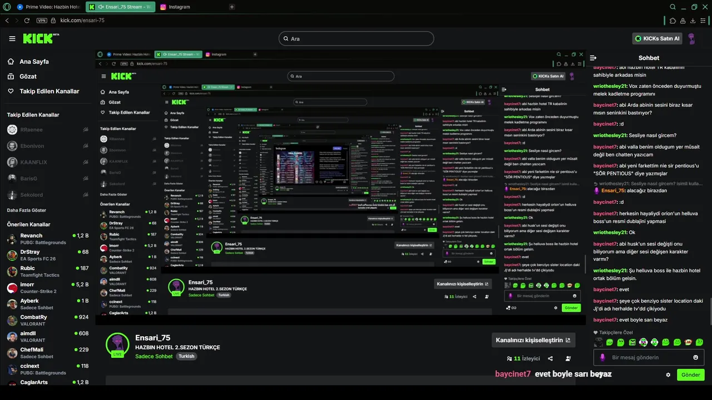The height and width of the screenshot is (400, 712).
Task: Open chat settings gear icon
Action: pyautogui.click(x=668, y=375)
